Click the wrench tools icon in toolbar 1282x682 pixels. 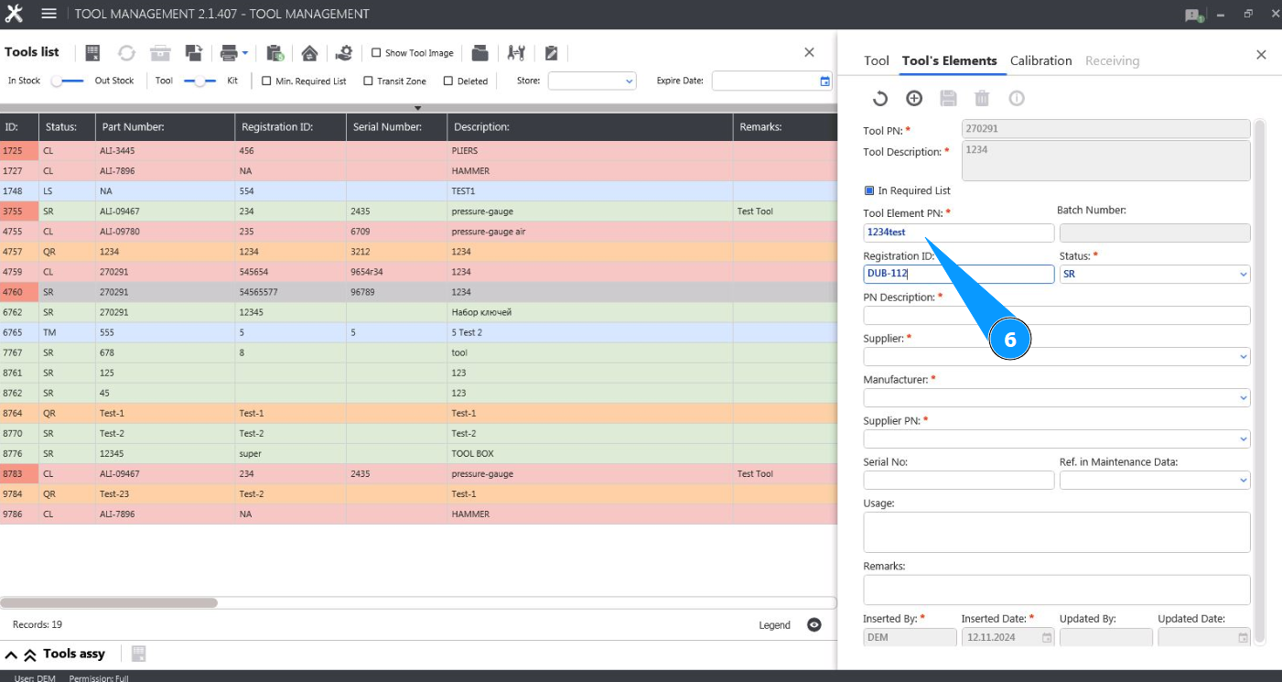(516, 53)
